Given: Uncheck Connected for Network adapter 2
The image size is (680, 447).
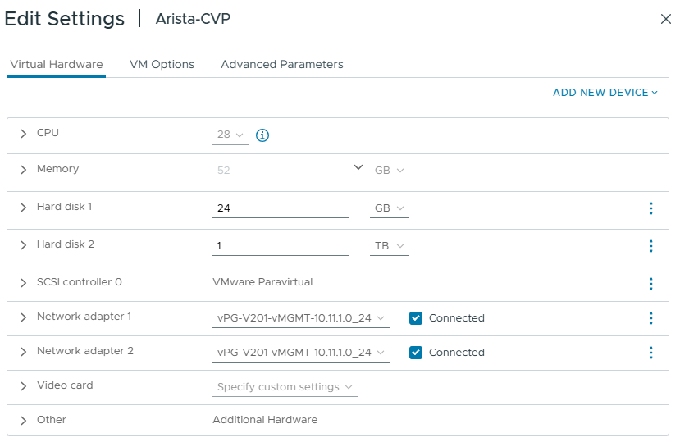Looking at the screenshot, I should coord(415,353).
